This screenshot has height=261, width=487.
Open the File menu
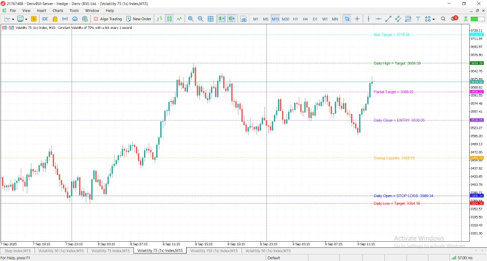(13, 11)
